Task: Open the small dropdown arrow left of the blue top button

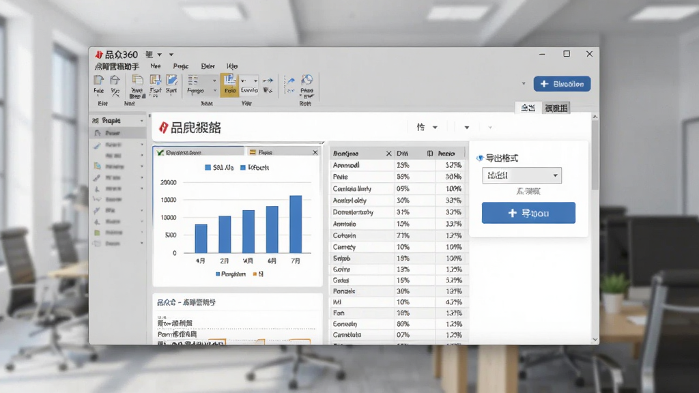Action: [524, 83]
